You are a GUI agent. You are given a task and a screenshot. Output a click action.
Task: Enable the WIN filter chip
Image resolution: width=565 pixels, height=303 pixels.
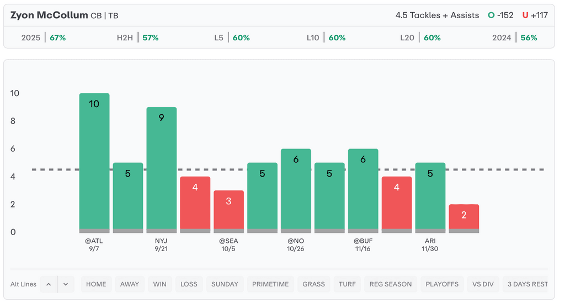[160, 284]
